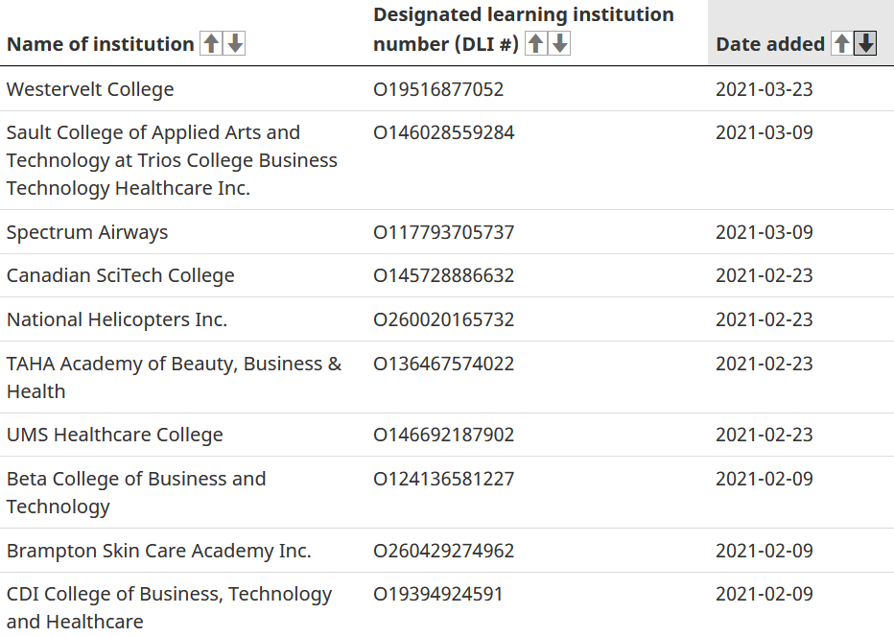Screen dimensions: 894x637
Task: Click UMS Healthcare College name
Action: coord(115,435)
